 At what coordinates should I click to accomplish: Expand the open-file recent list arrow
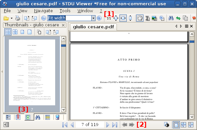coord(11,18)
